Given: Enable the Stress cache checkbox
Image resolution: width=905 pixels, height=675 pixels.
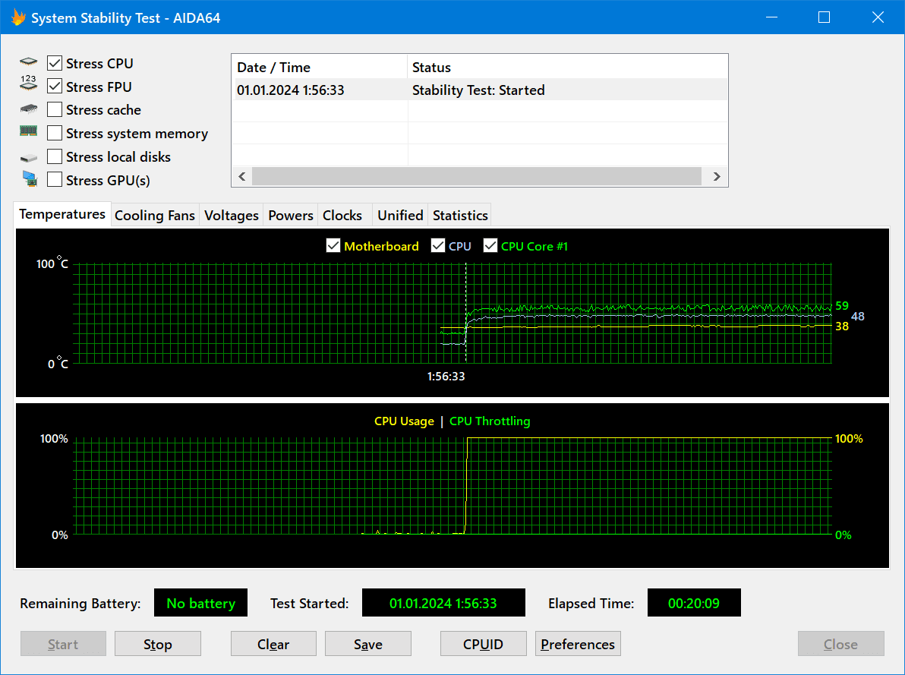Looking at the screenshot, I should click(x=54, y=109).
